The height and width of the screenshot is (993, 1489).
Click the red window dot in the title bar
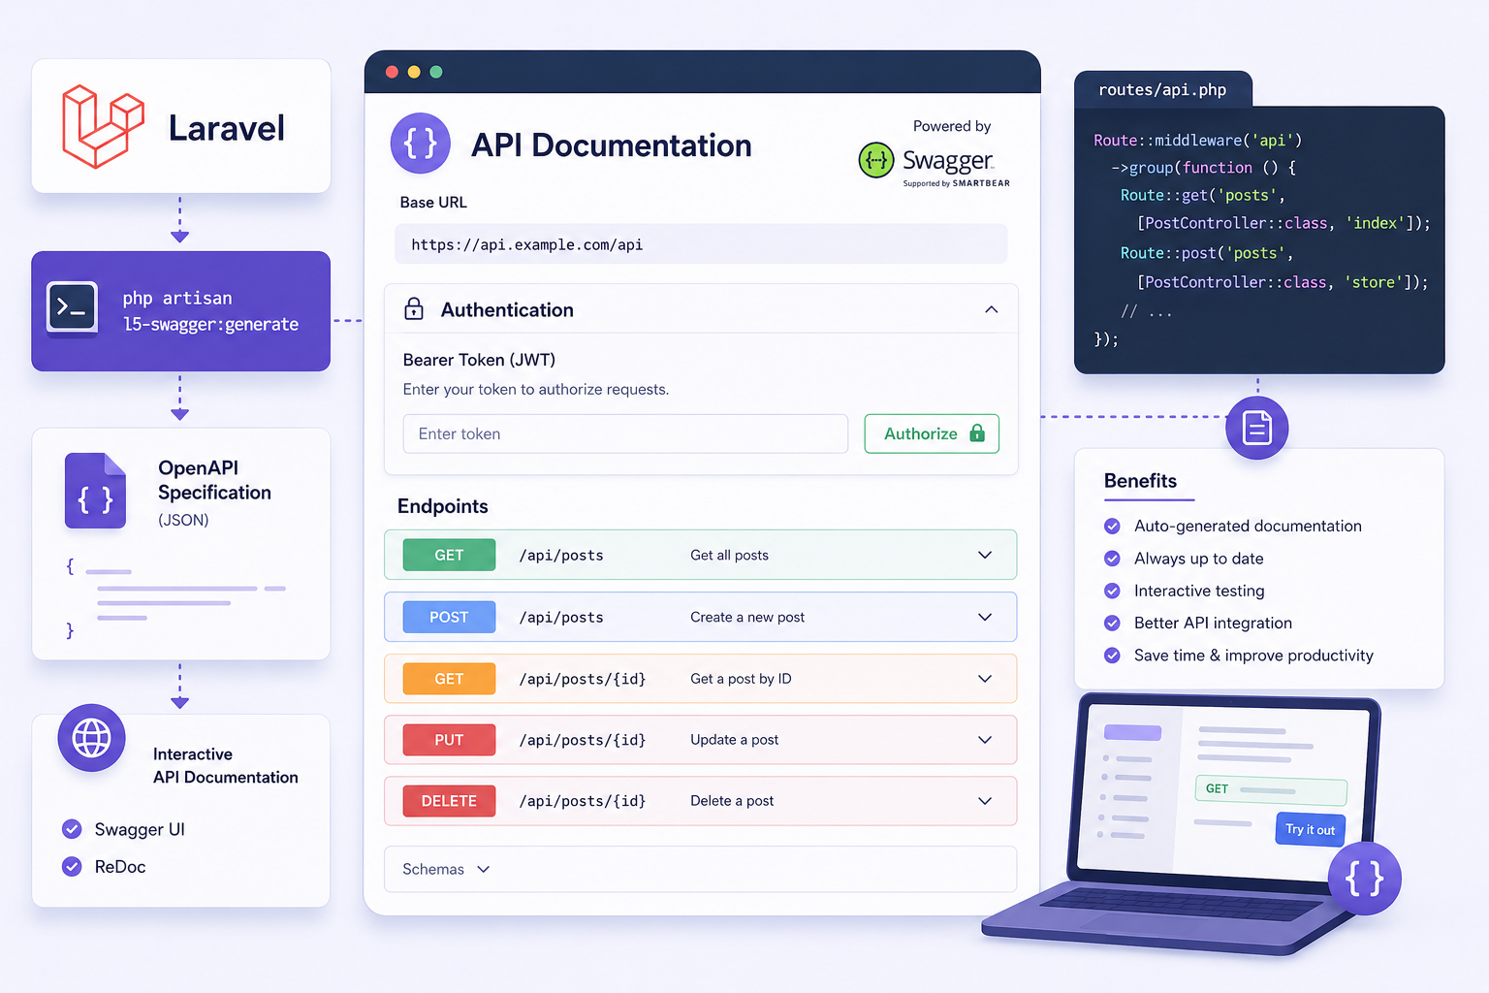pyautogui.click(x=392, y=72)
